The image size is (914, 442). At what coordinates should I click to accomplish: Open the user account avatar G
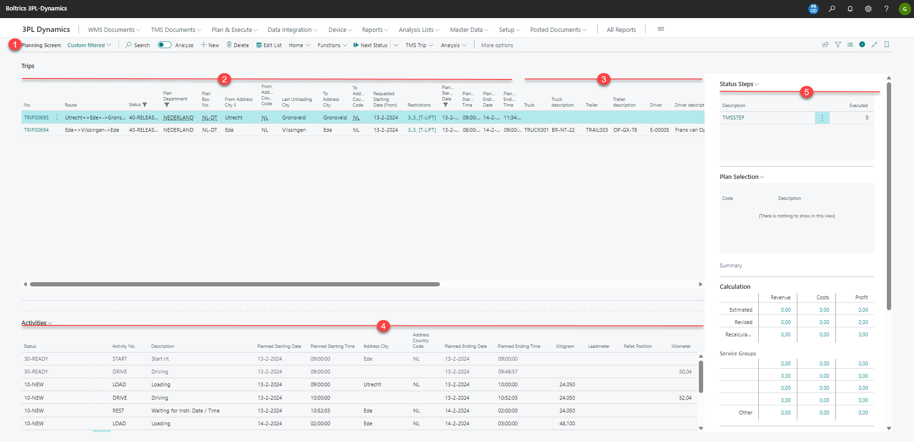904,9
